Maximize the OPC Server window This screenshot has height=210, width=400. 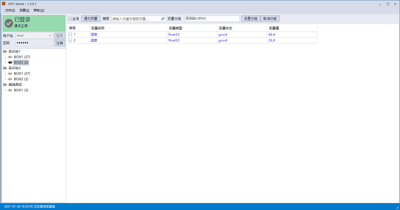point(388,4)
